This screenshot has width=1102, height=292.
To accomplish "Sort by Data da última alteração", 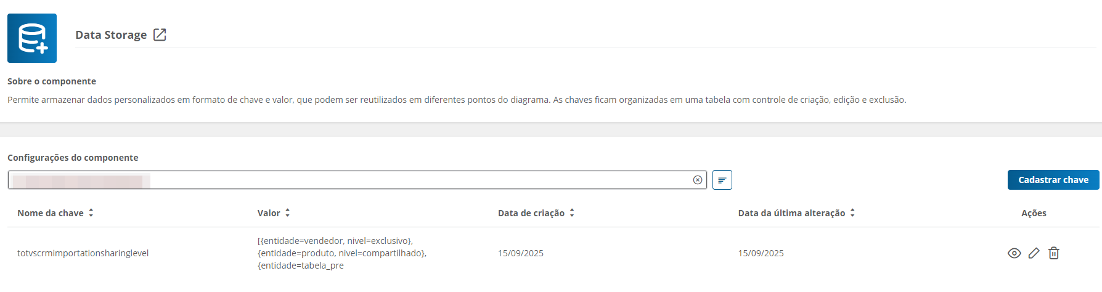I will click(852, 213).
